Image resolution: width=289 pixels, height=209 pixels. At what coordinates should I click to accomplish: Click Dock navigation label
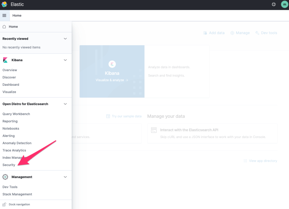(19, 204)
